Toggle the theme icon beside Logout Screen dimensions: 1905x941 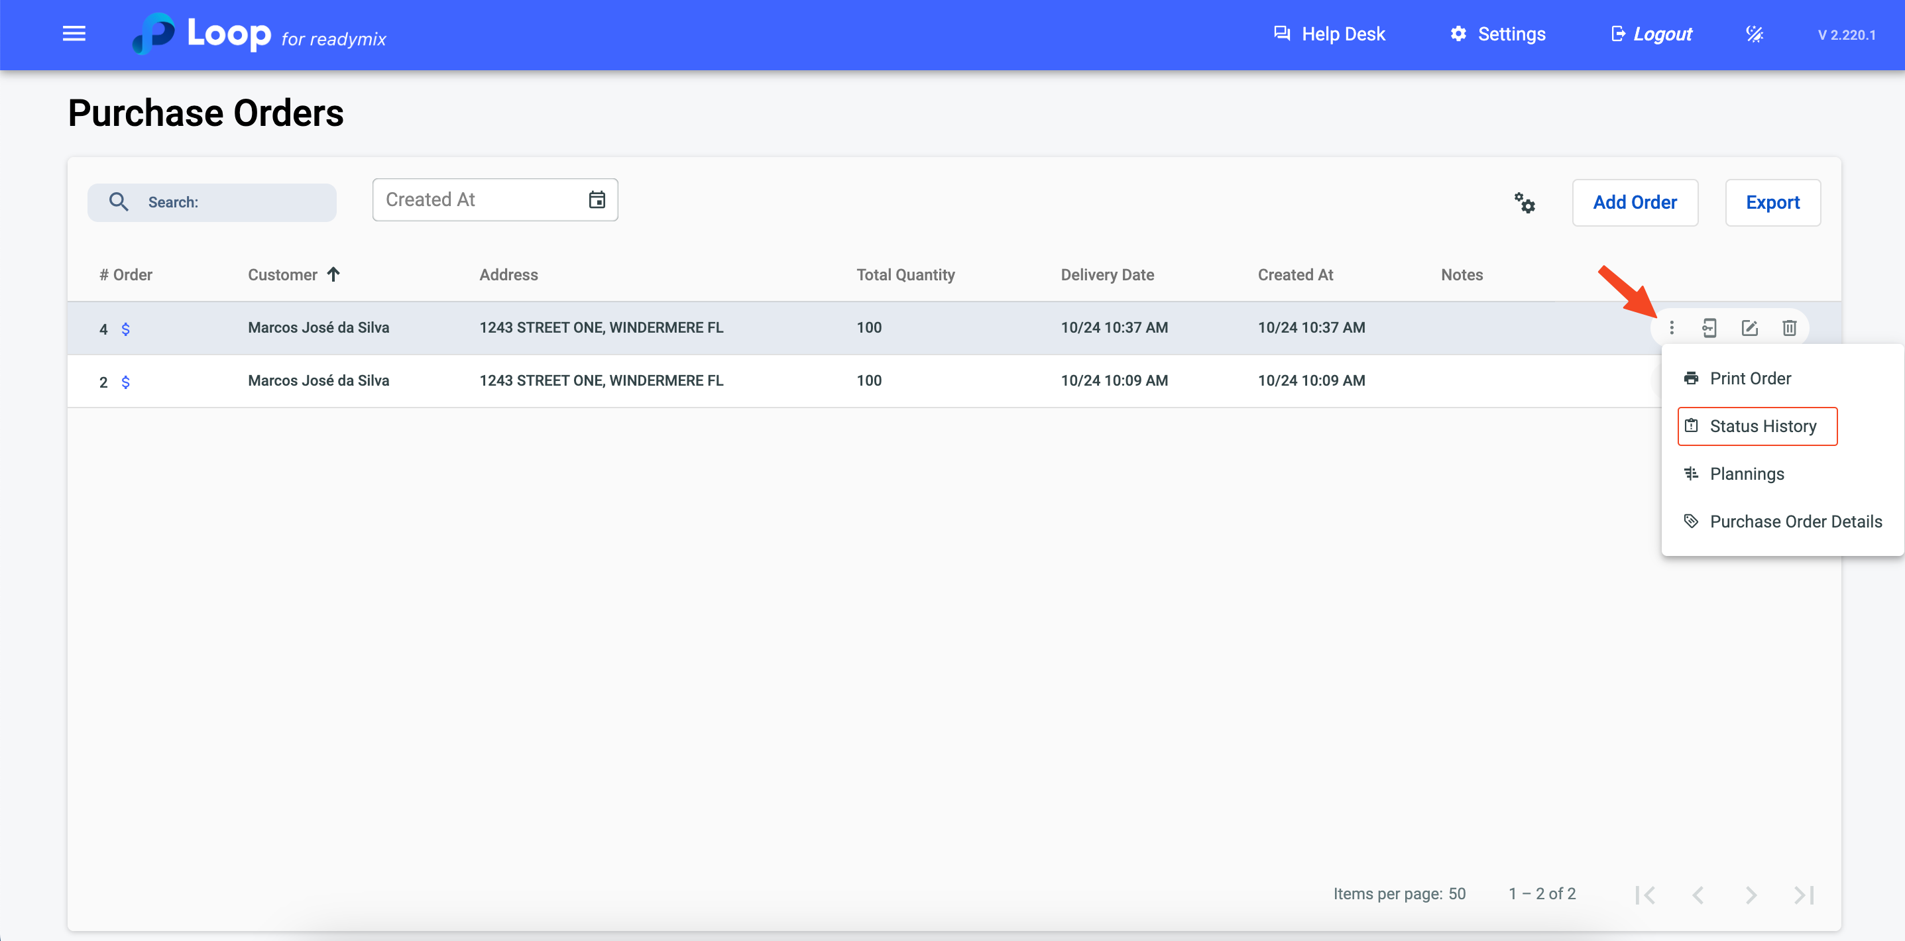(1754, 34)
